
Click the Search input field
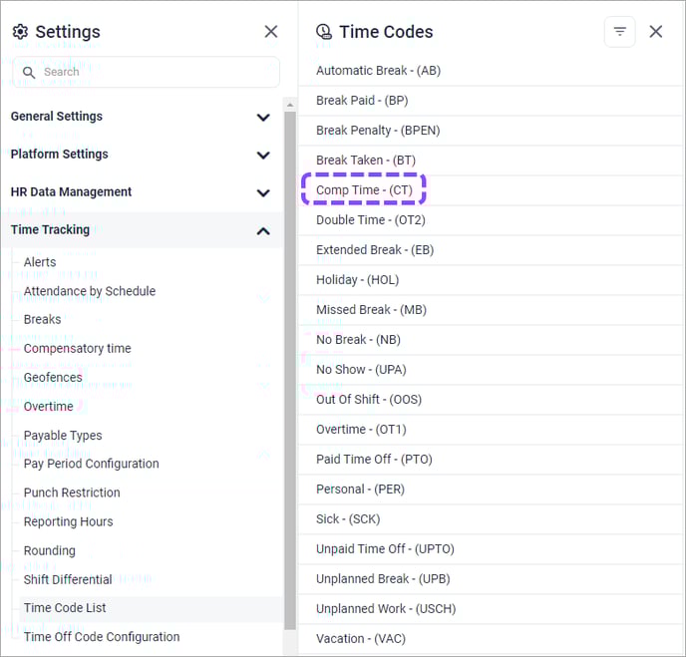[x=147, y=72]
